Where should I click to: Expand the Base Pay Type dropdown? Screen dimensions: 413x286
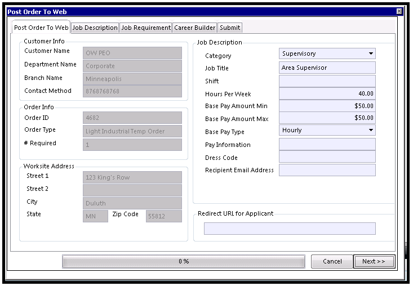tap(371, 130)
